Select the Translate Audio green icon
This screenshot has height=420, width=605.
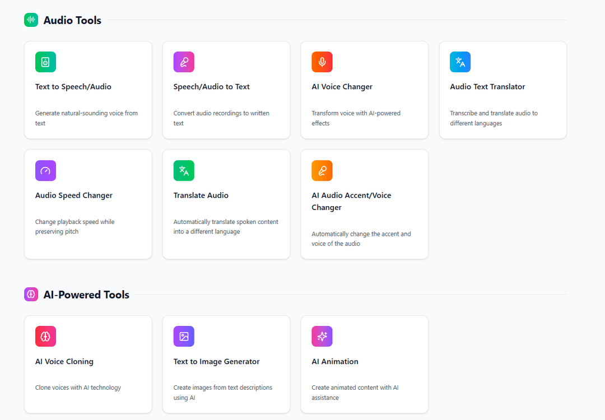184,170
